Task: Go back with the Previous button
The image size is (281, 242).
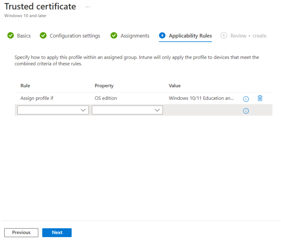Action: point(21,232)
